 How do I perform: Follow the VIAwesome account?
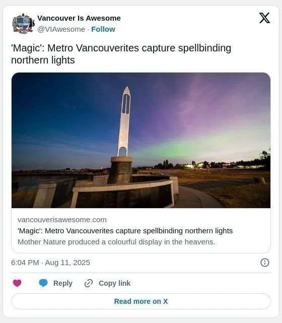tap(103, 29)
